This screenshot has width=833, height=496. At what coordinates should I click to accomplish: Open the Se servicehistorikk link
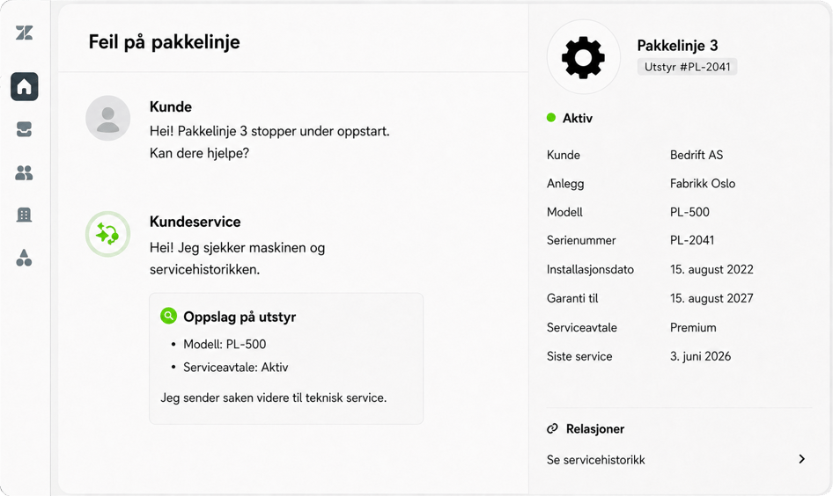595,460
